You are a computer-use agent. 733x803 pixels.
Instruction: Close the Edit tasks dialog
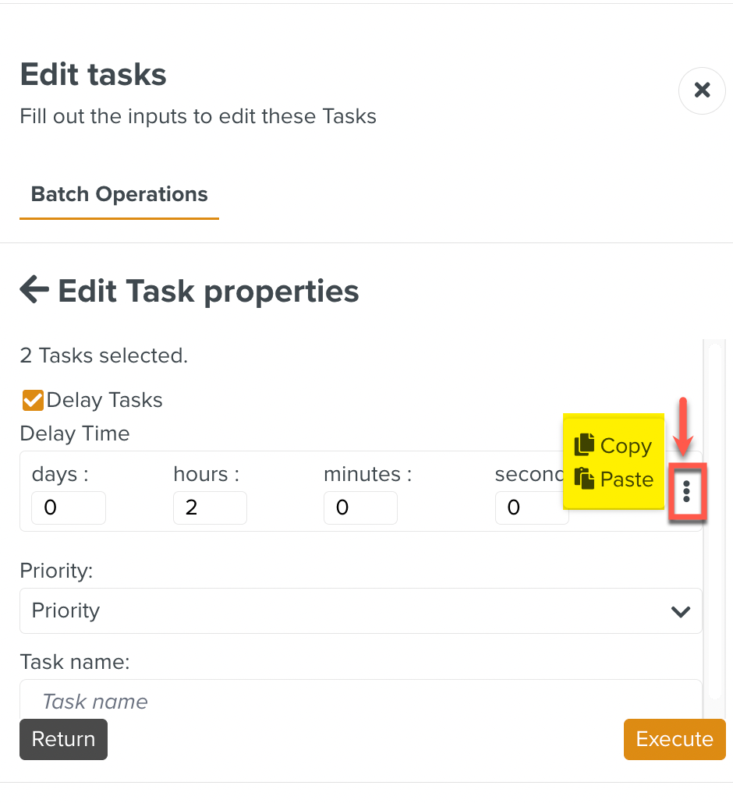click(x=702, y=90)
